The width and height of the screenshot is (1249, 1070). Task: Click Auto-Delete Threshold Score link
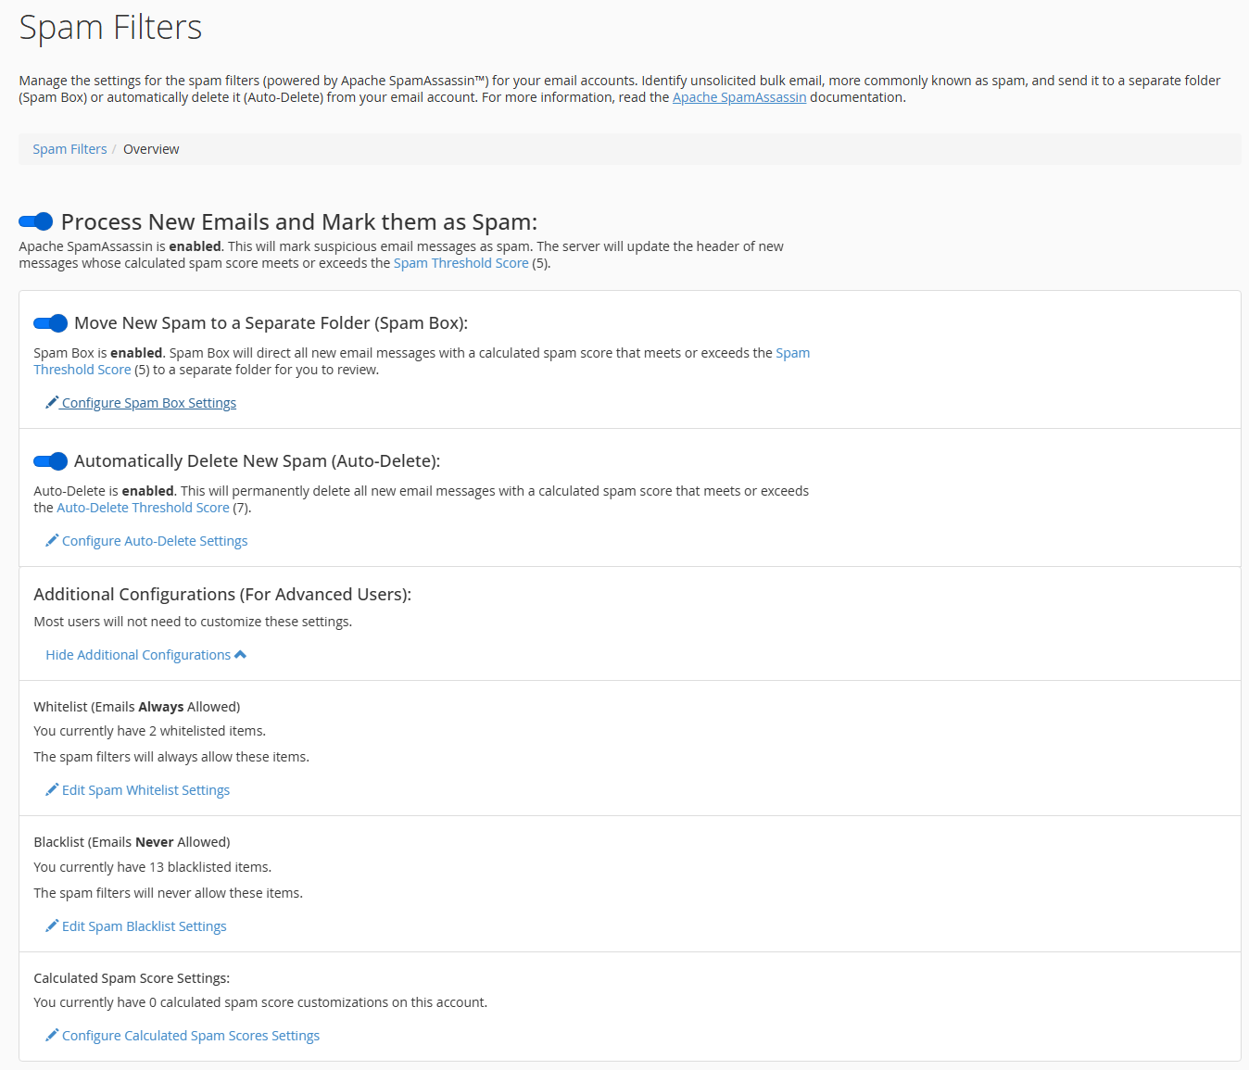click(x=143, y=508)
